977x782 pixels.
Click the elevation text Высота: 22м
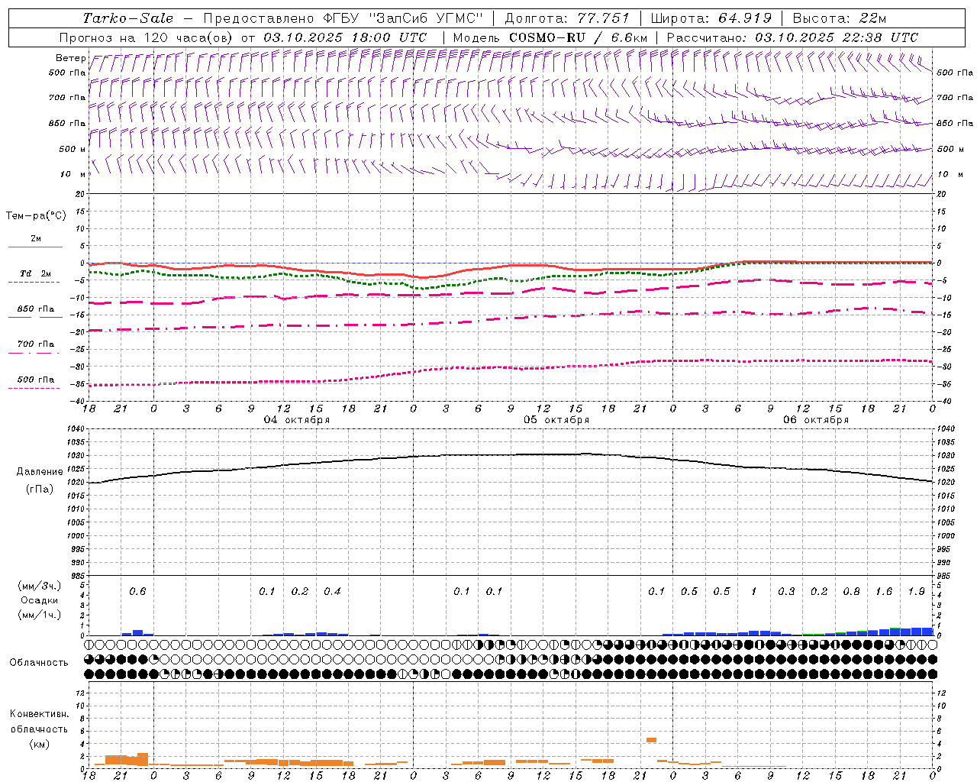840,18
